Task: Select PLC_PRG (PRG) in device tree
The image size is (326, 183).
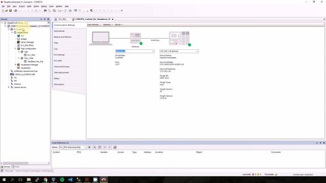Action: (x=27, y=45)
